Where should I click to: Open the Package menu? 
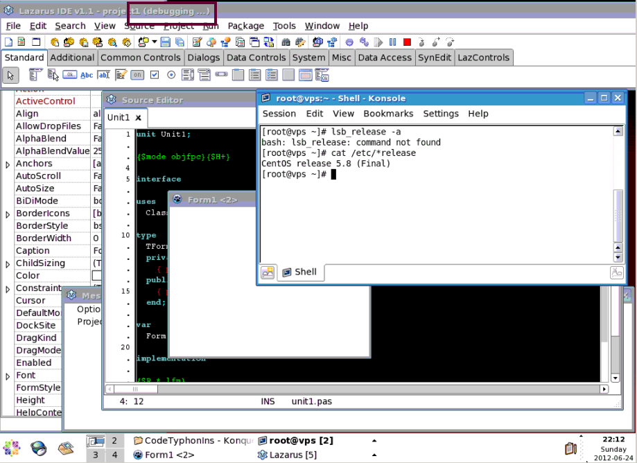pyautogui.click(x=246, y=26)
